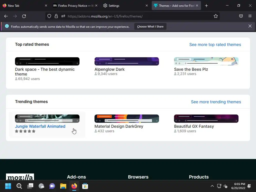
Task: Click the padlock site security icon
Action: [56, 16]
